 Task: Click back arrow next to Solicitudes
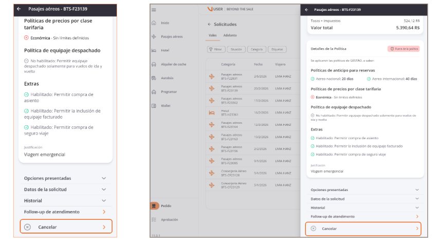[x=209, y=24]
